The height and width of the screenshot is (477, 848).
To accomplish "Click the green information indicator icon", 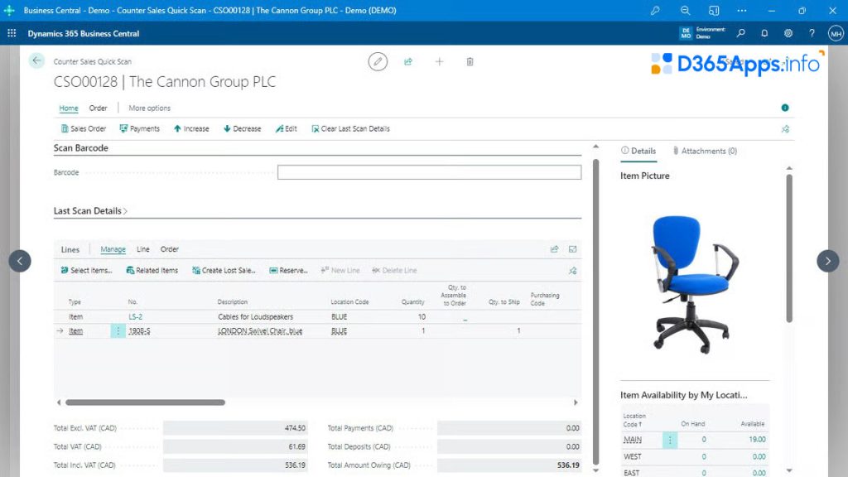I will [785, 108].
